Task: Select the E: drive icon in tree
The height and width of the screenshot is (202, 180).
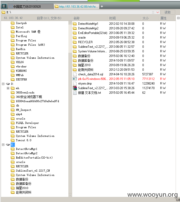Action: click(x=8, y=145)
